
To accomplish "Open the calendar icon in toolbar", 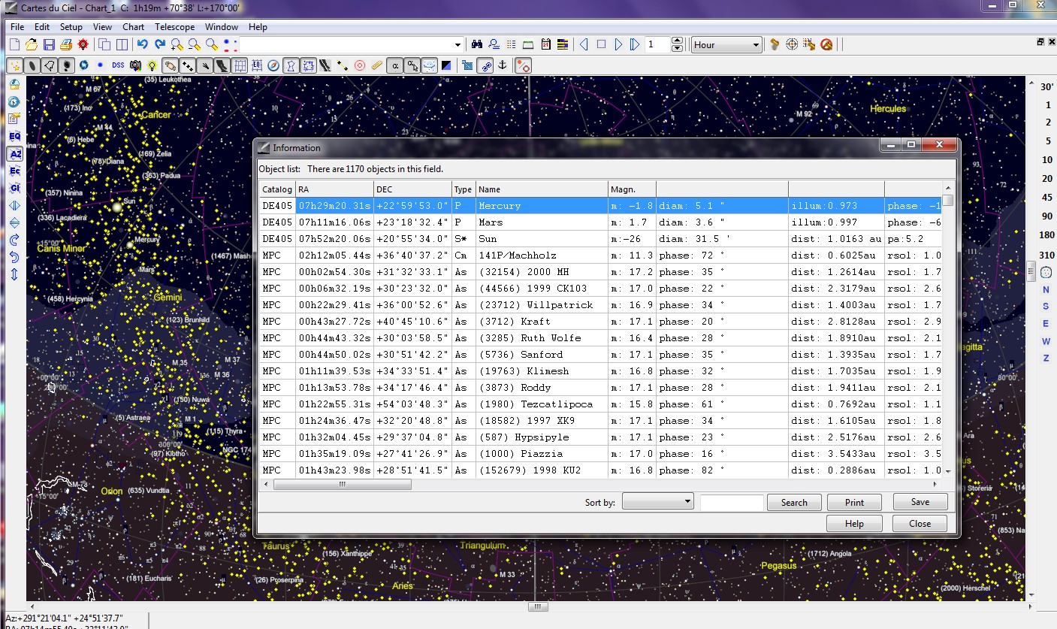I will (x=546, y=44).
